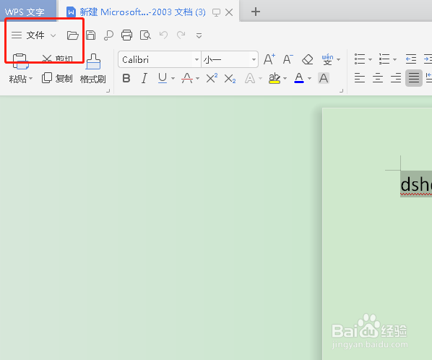
Task: Toggle justify alignment
Action: click(x=414, y=78)
